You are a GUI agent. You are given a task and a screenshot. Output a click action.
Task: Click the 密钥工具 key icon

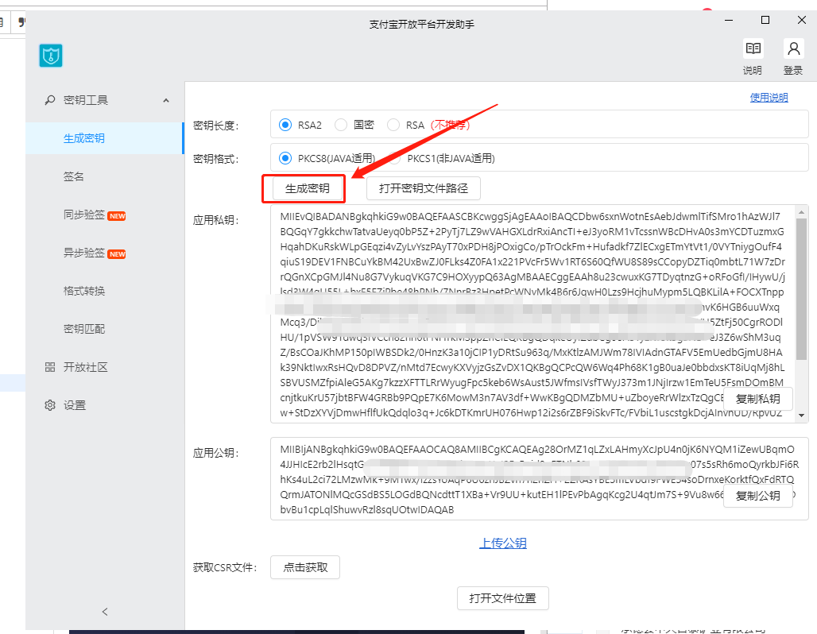click(50, 99)
